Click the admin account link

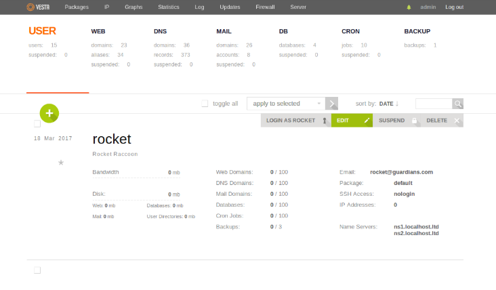click(x=428, y=7)
